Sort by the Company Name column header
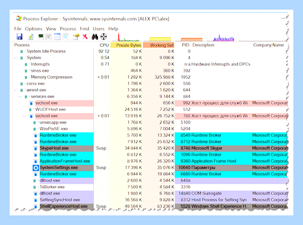 pos(268,45)
